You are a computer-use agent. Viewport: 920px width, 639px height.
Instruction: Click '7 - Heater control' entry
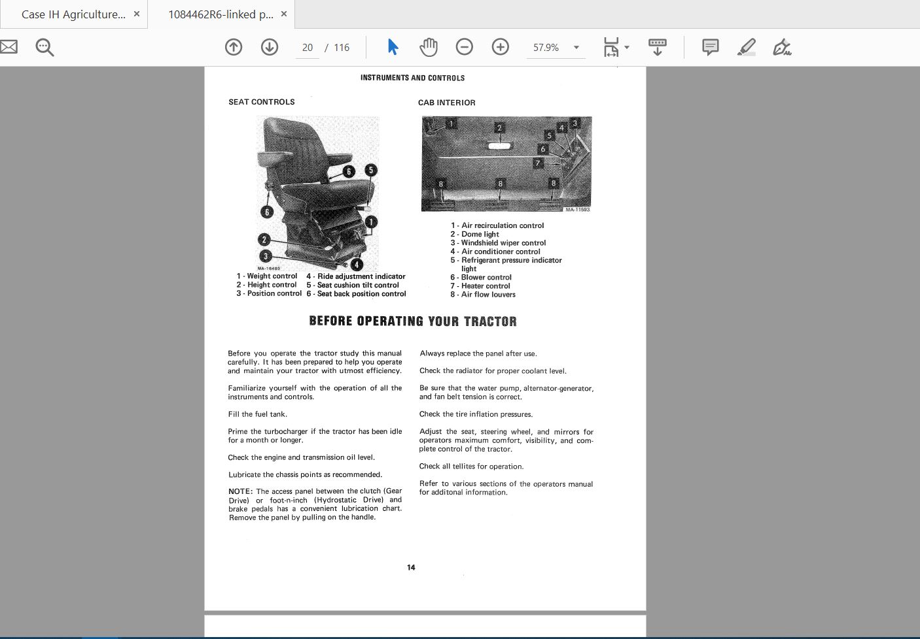tap(480, 286)
